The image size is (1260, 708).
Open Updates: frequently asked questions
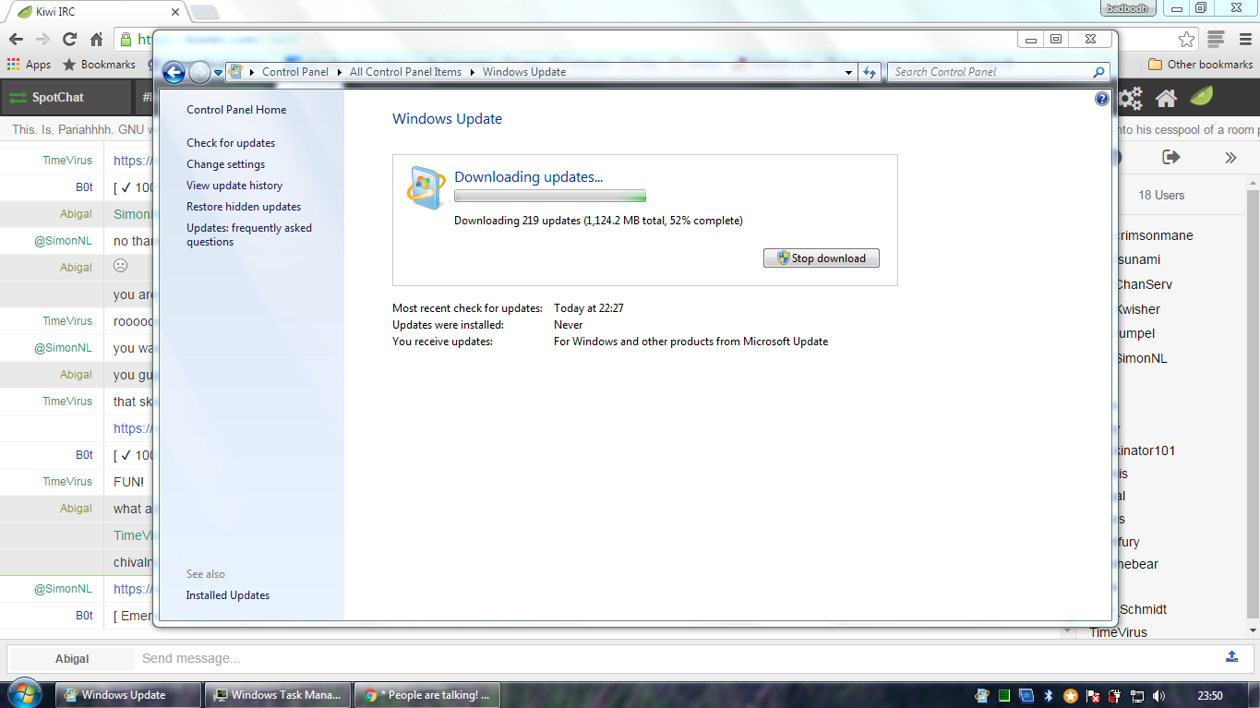click(249, 234)
